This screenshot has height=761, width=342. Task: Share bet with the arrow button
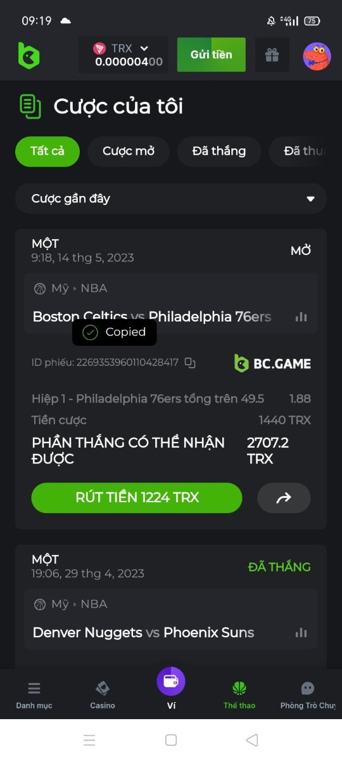284,498
